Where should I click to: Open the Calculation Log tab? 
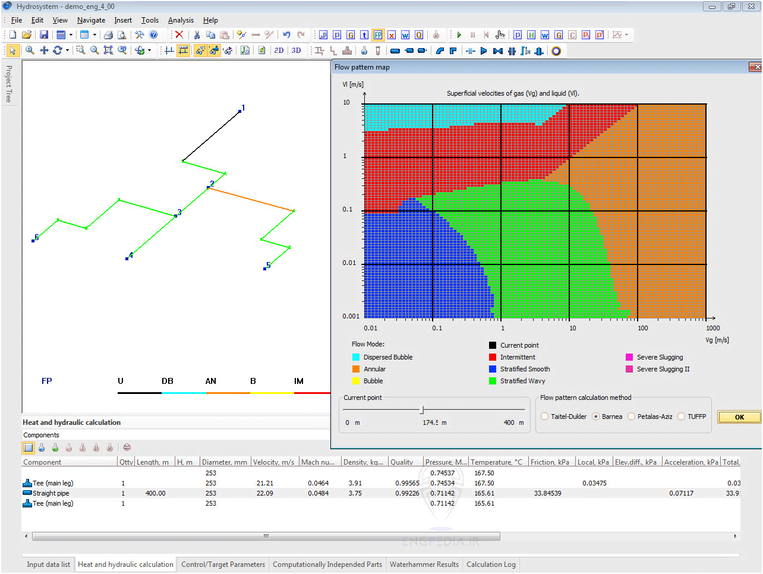490,564
